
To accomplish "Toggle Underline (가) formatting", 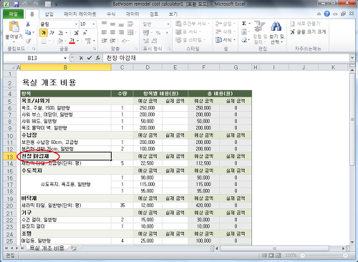I will pyautogui.click(x=61, y=33).
